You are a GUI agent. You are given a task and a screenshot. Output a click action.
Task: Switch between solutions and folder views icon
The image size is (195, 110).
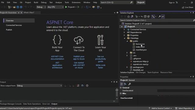click(x=132, y=16)
